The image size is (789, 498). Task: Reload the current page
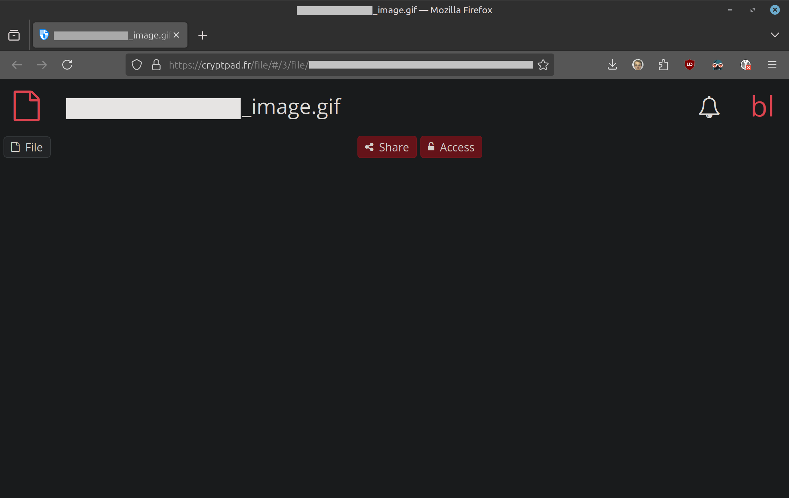click(x=67, y=65)
